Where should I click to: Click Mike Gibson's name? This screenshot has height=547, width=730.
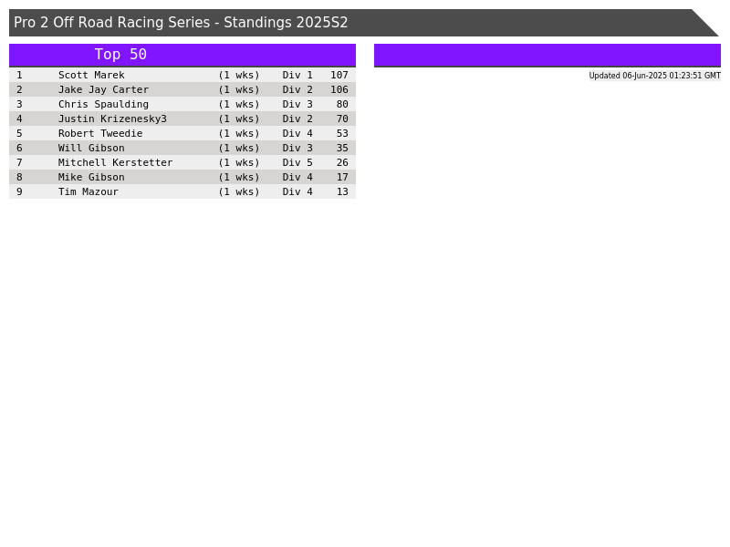(91, 178)
